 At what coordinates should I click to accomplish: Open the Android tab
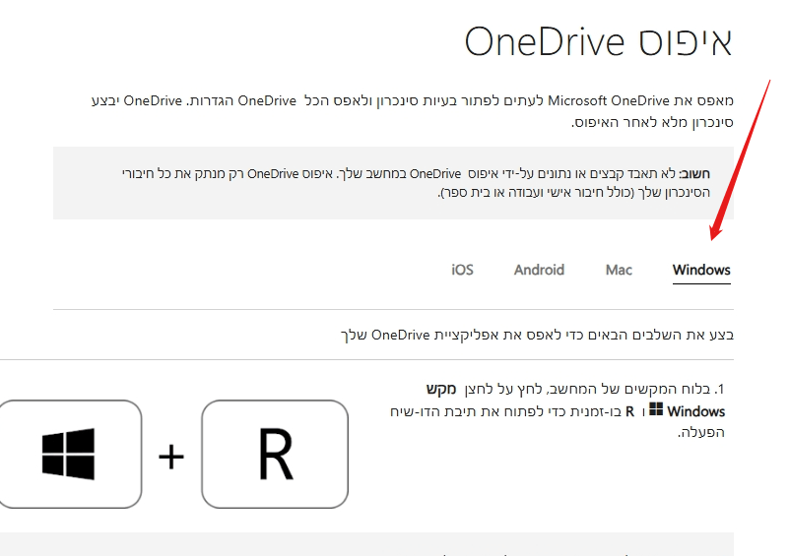click(539, 270)
